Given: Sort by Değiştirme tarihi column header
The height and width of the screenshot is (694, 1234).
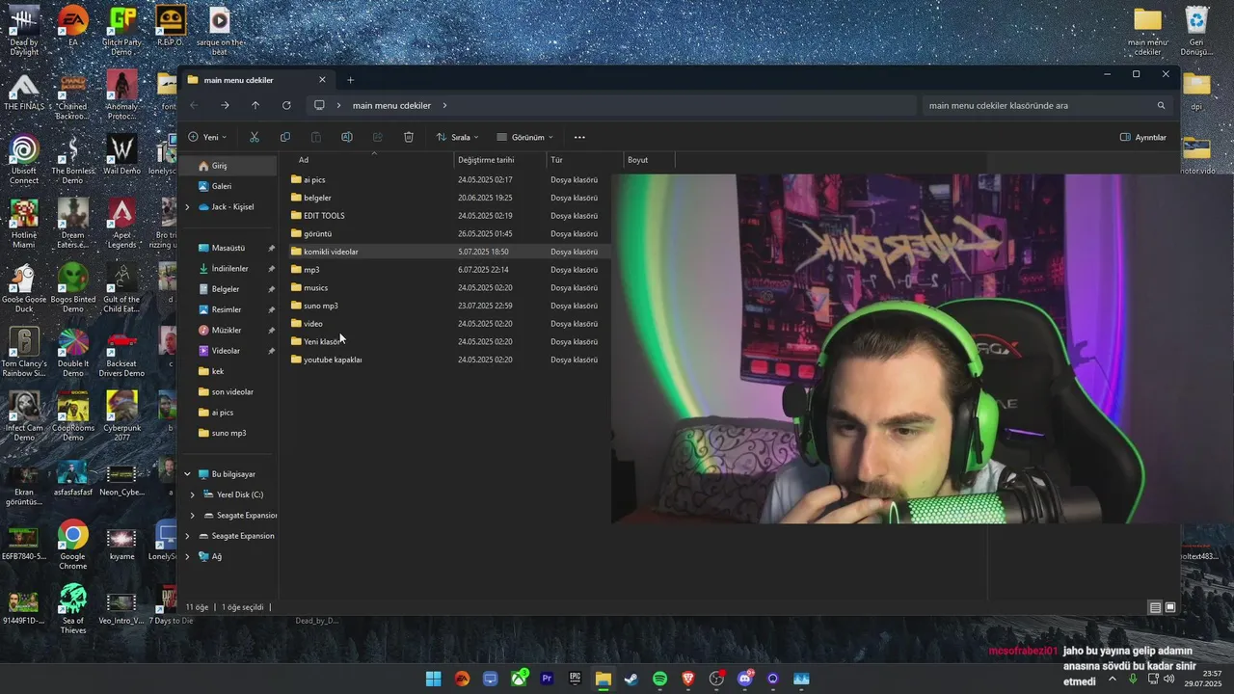Looking at the screenshot, I should tap(500, 160).
